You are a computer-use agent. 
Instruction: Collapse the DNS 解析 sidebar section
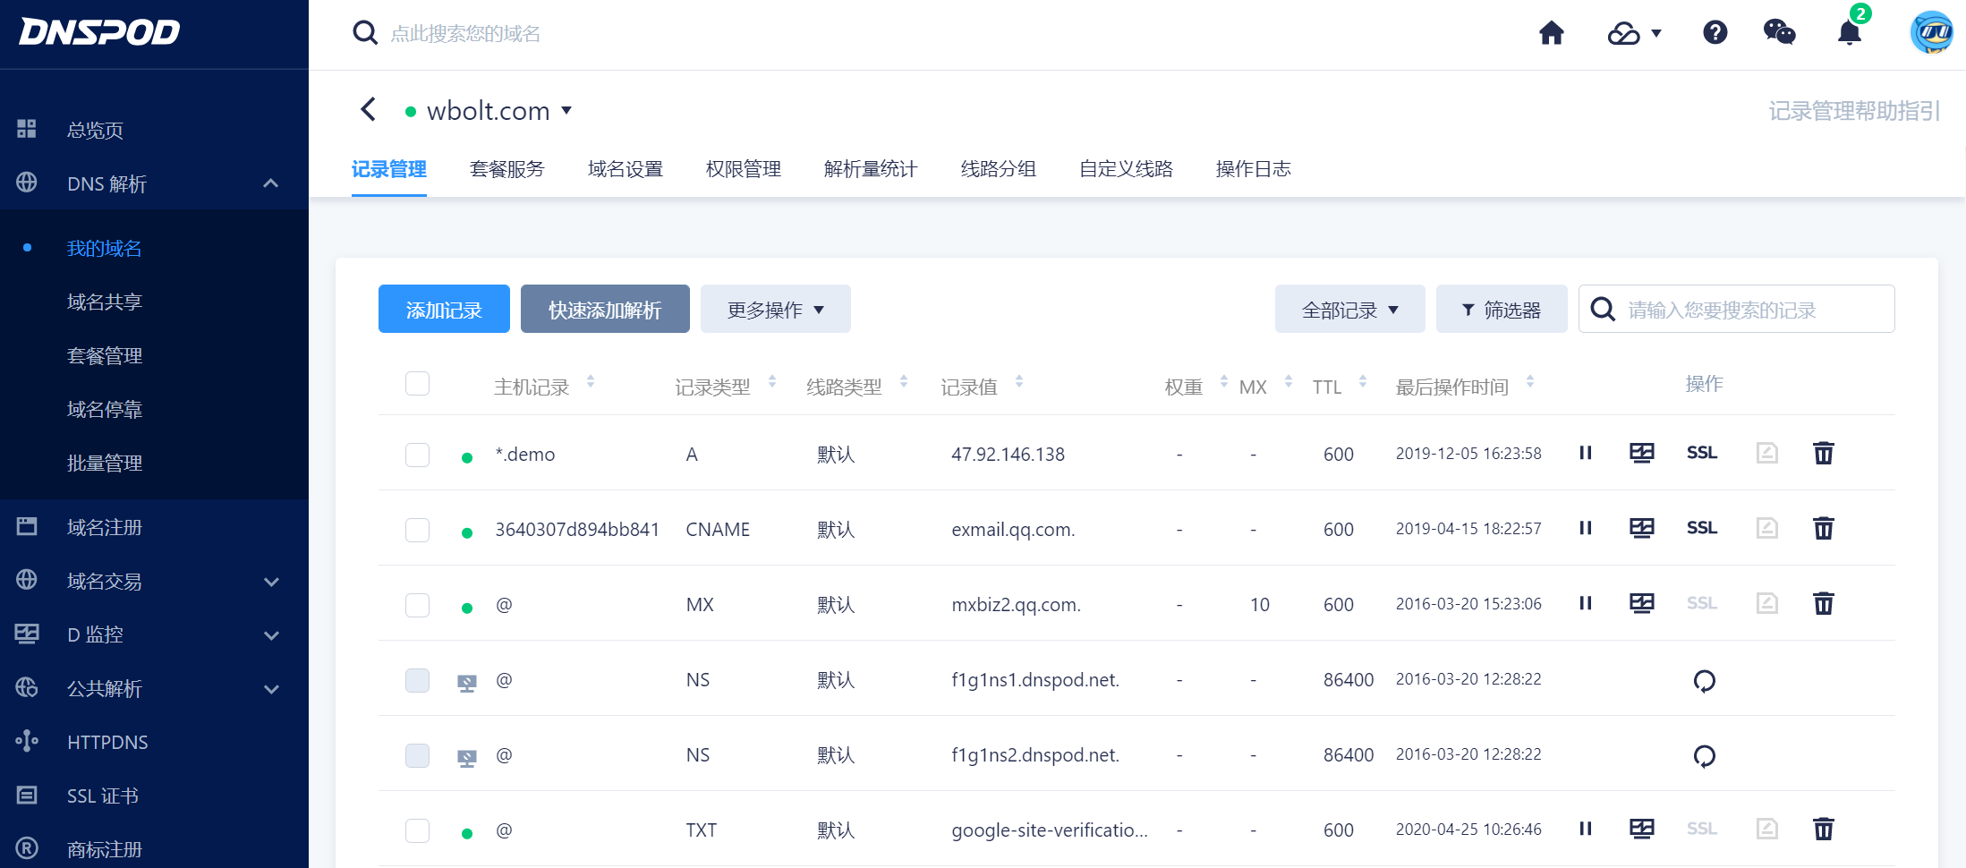270,183
